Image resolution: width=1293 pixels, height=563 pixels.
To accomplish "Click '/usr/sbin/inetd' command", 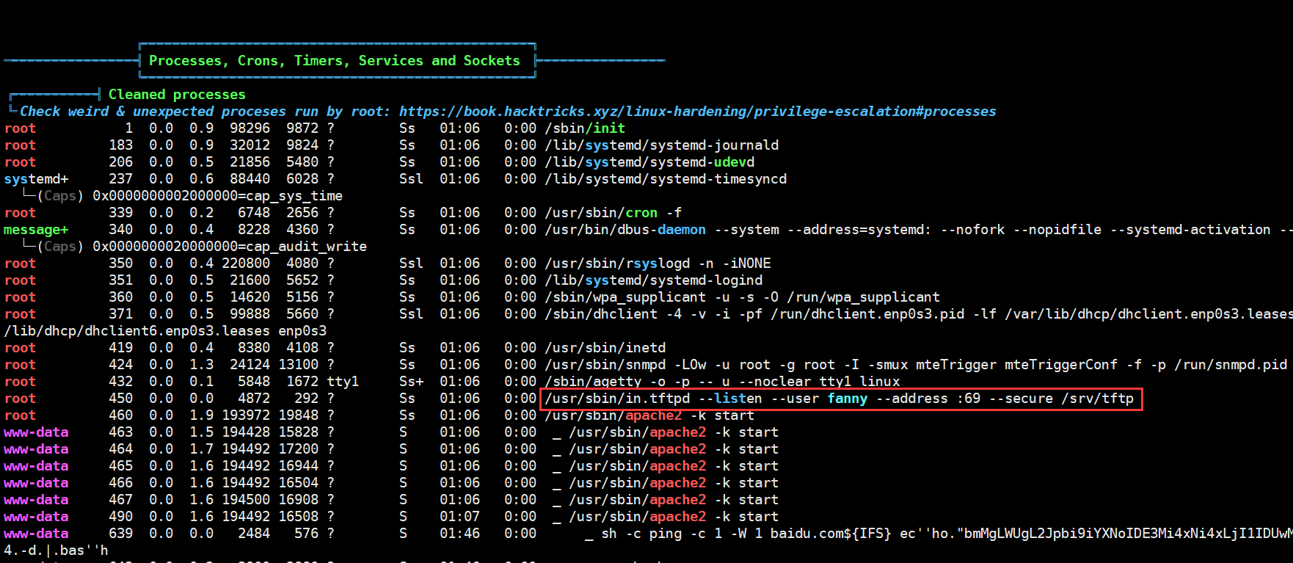I will tap(605, 348).
